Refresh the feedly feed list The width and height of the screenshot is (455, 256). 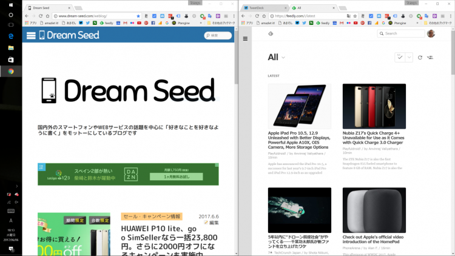(x=420, y=58)
